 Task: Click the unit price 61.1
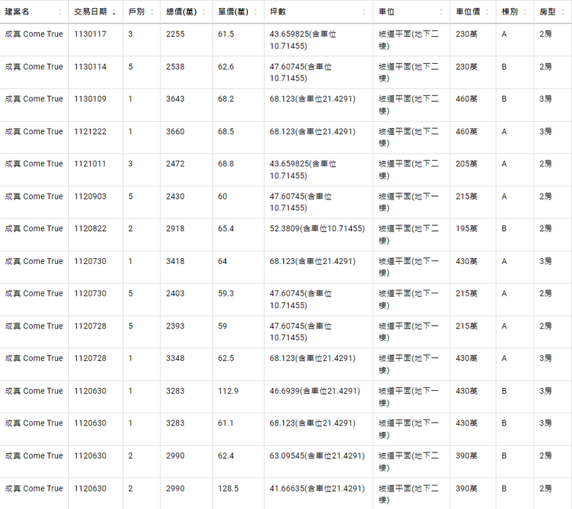(226, 423)
